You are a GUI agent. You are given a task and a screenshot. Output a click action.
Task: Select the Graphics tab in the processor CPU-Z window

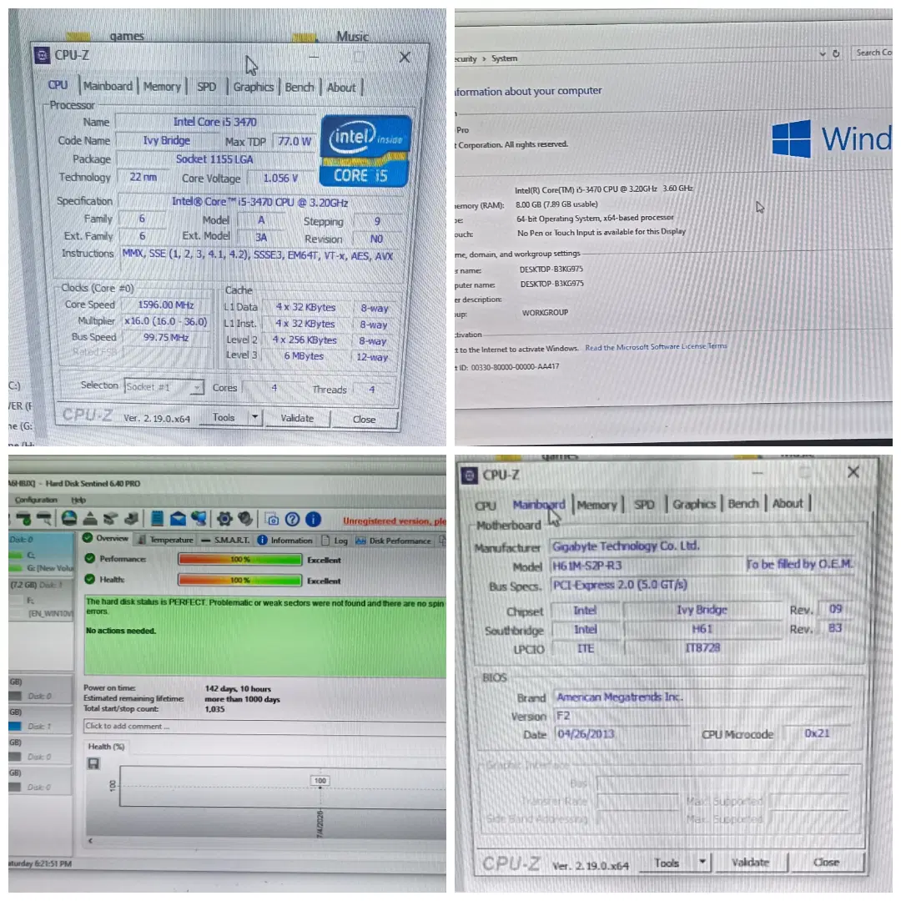(x=254, y=87)
